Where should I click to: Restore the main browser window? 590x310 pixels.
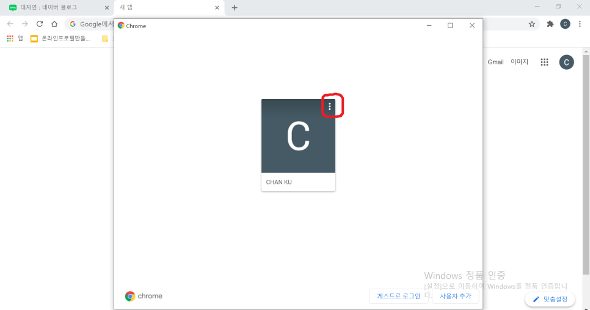558,7
